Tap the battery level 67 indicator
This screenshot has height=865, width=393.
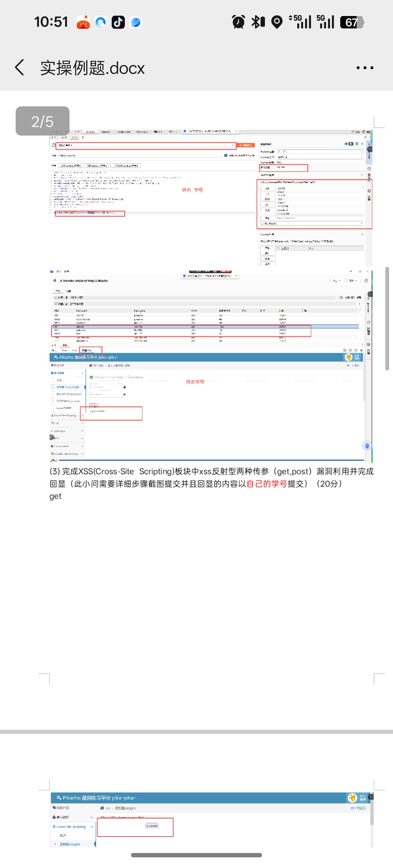[x=352, y=22]
